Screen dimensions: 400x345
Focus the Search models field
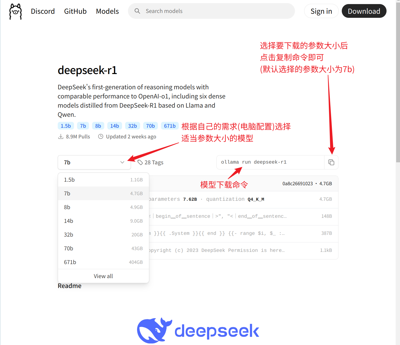211,11
